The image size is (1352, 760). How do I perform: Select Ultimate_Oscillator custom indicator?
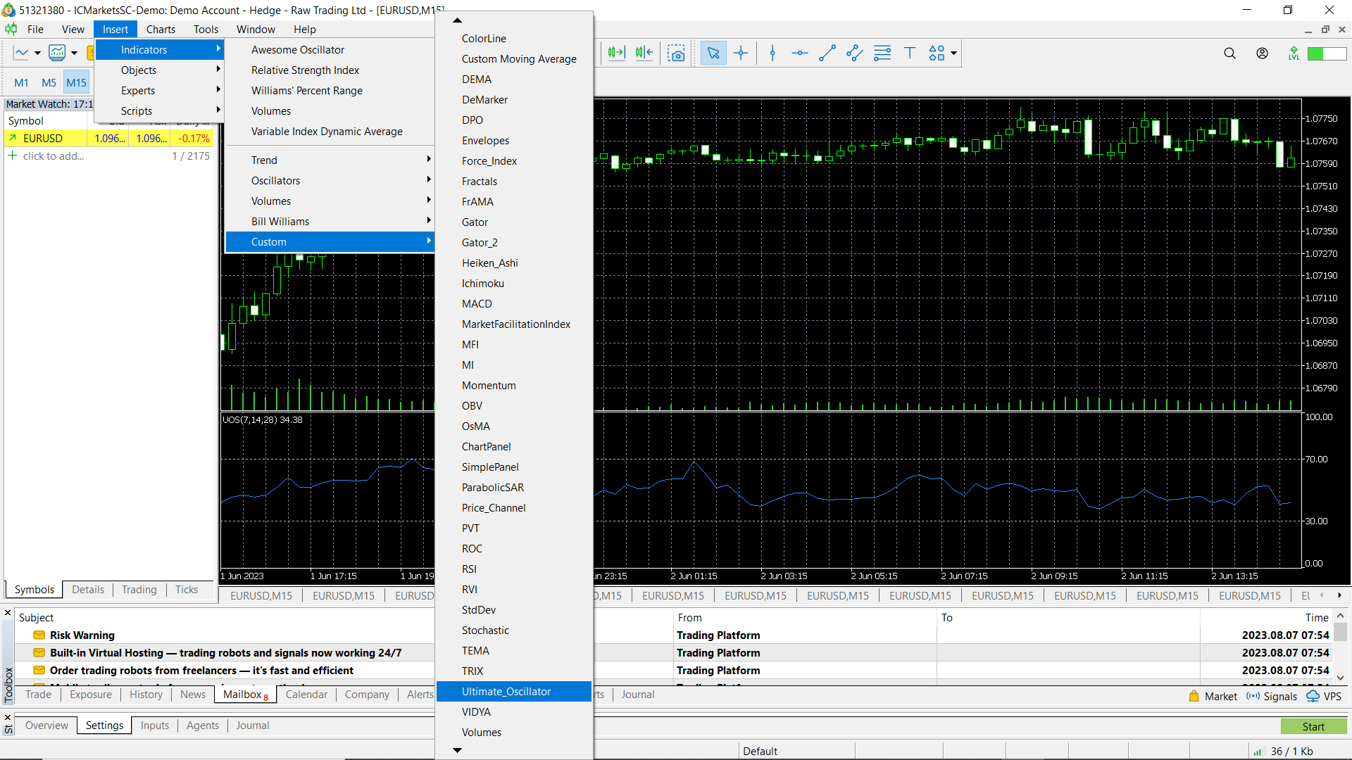pos(514,692)
